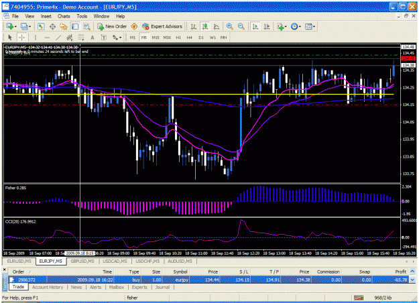The height and width of the screenshot is (303, 419).
Task: Open the new chart dropdown arrow
Action: [15, 26]
